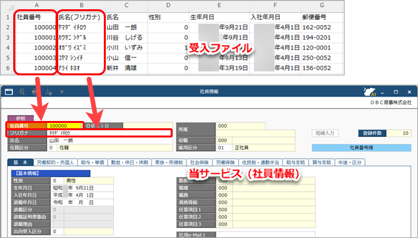Click the 短縮入力 button
The height and width of the screenshot is (238, 418).
325,133
